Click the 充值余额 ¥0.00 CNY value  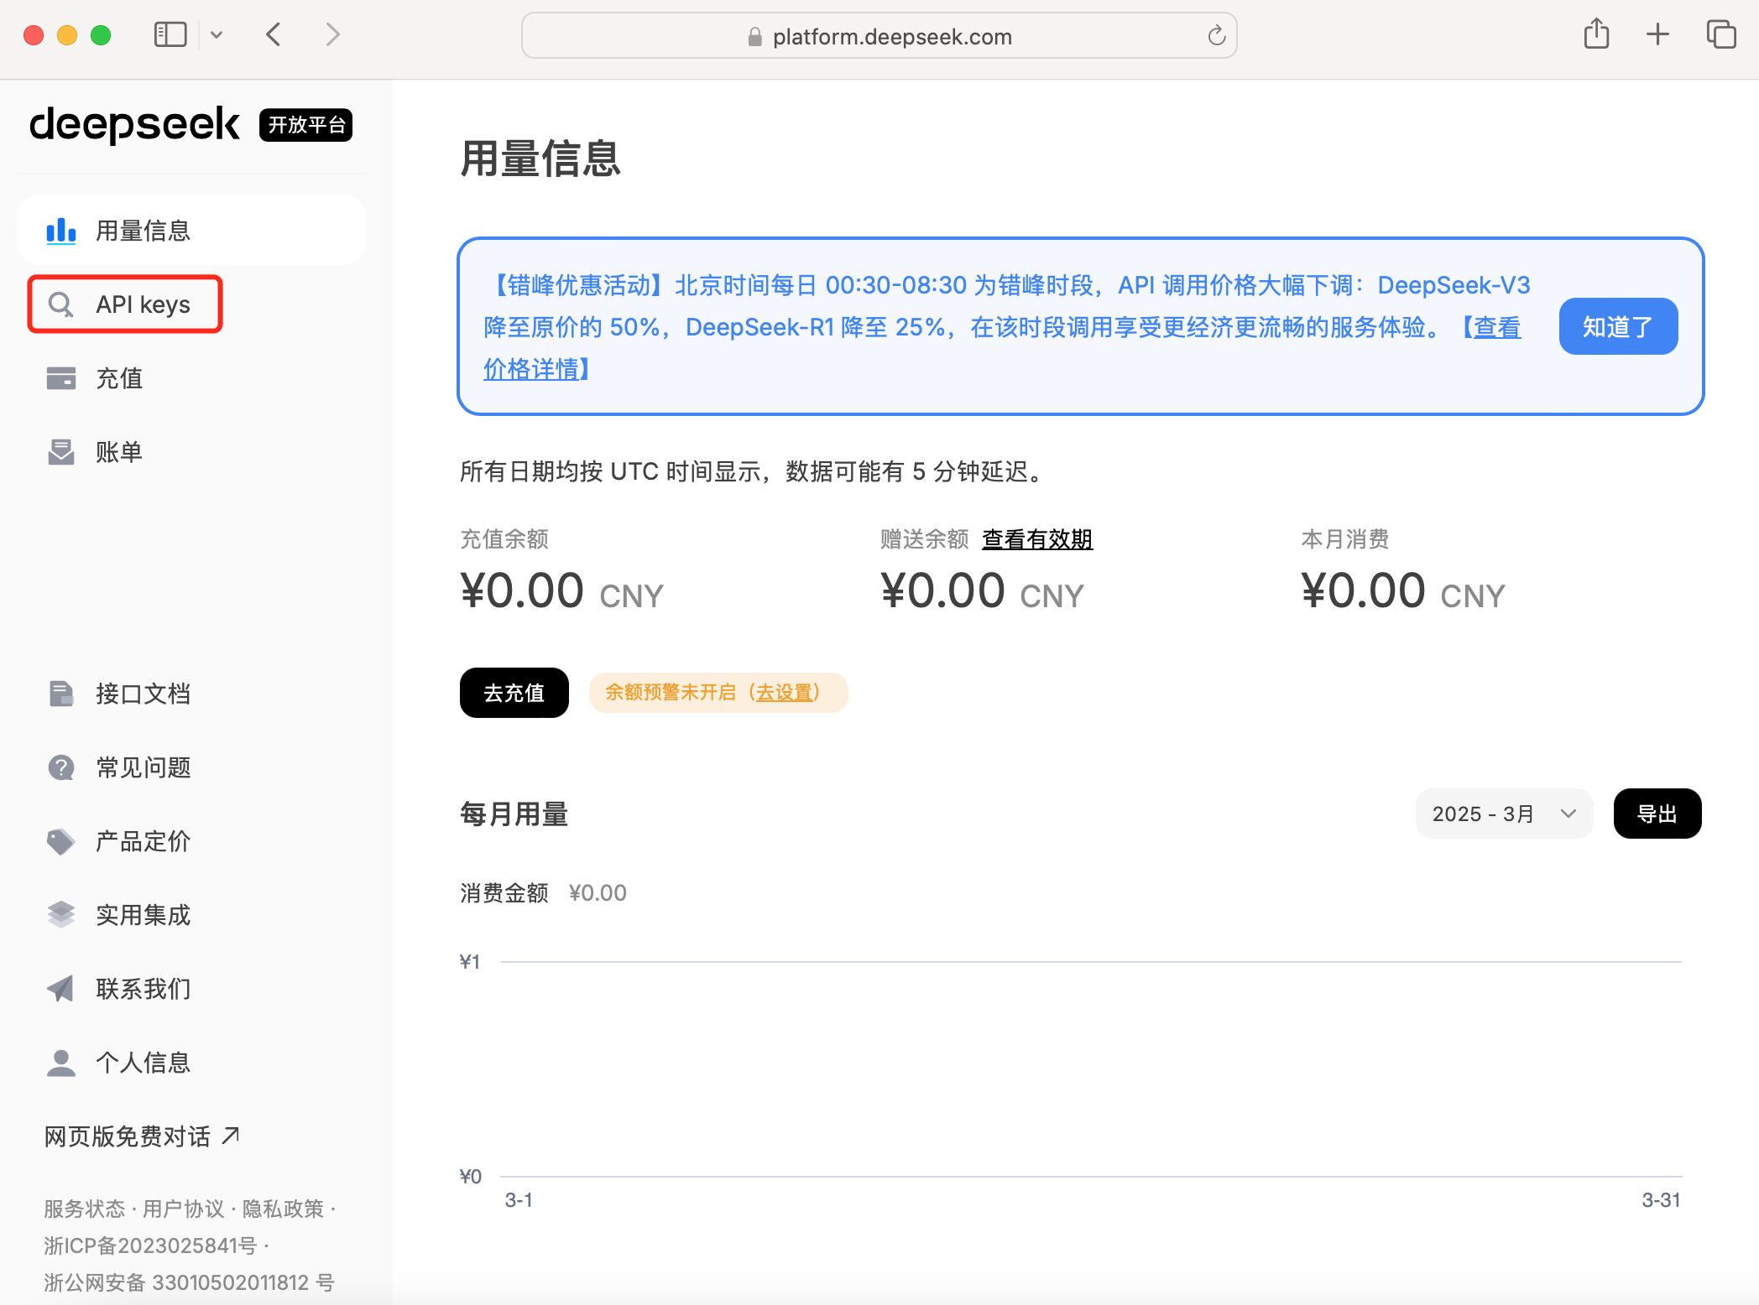point(561,591)
